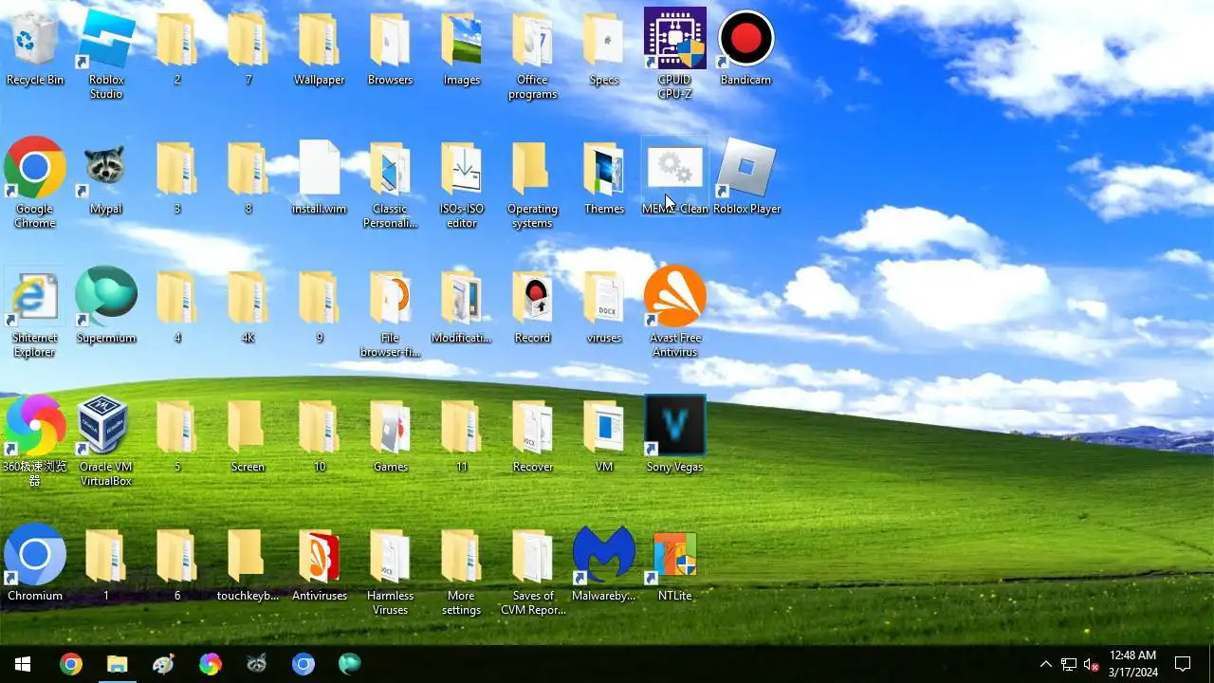The height and width of the screenshot is (683, 1214).
Task: Select the Malwarebytes shortcut
Action: [604, 564]
